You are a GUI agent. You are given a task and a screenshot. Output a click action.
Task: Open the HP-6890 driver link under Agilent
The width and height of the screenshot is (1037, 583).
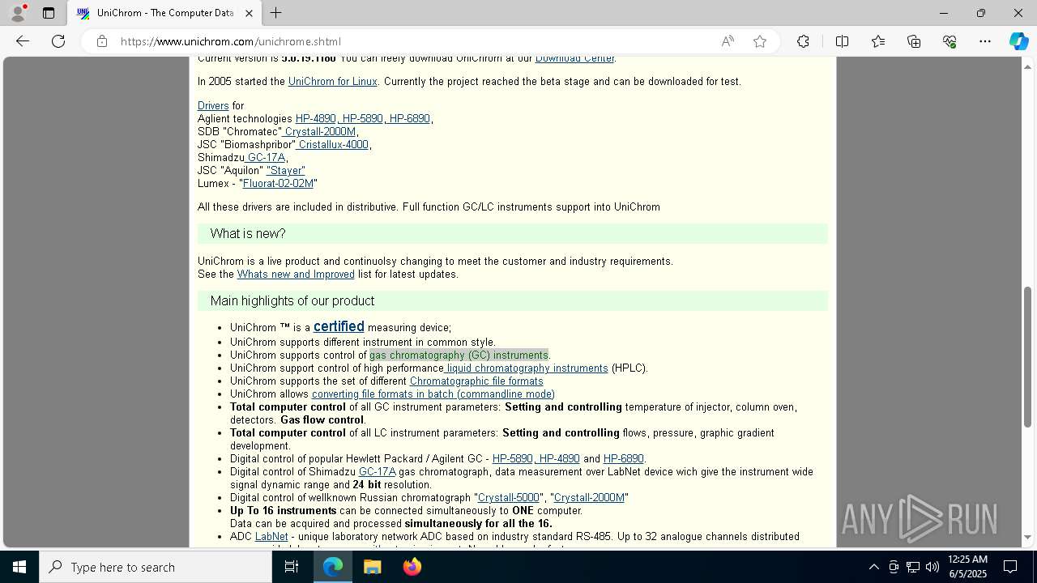click(409, 119)
